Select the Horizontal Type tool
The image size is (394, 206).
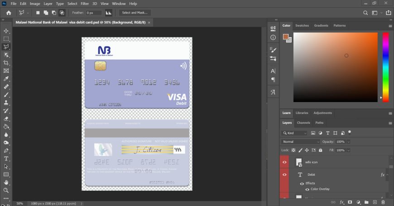coord(6,159)
